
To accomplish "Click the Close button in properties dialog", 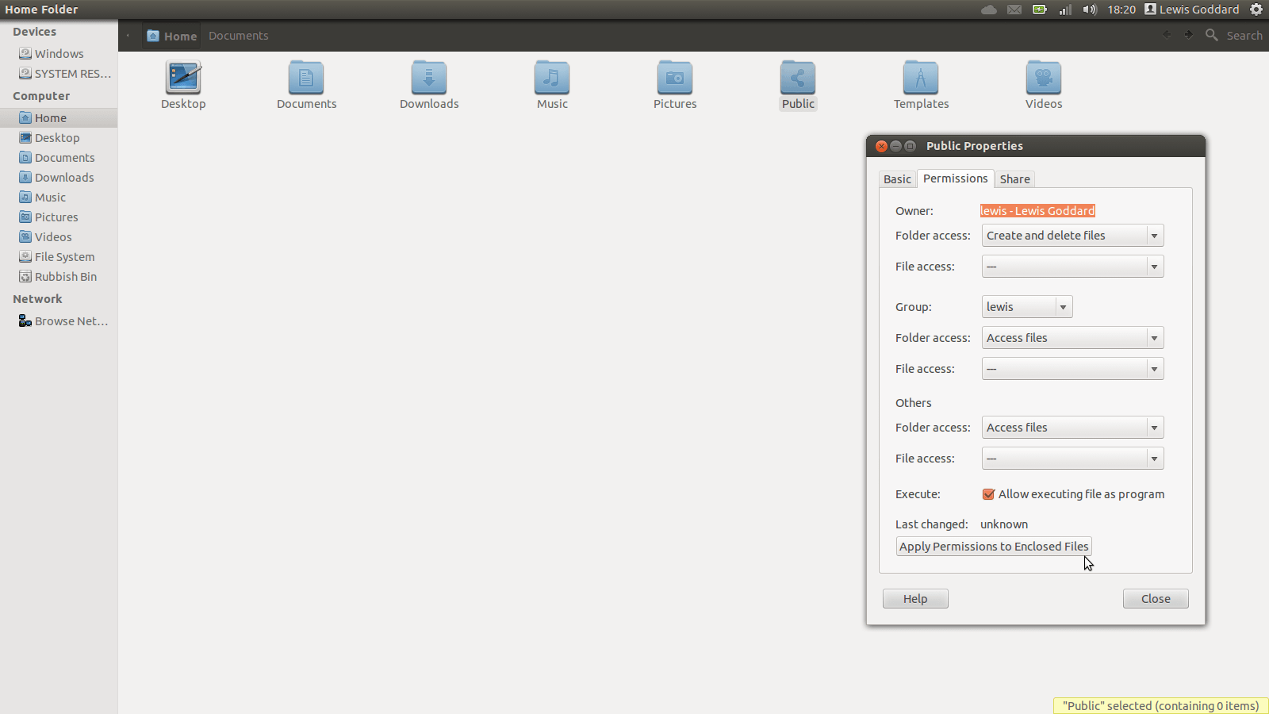I will coord(1156,599).
